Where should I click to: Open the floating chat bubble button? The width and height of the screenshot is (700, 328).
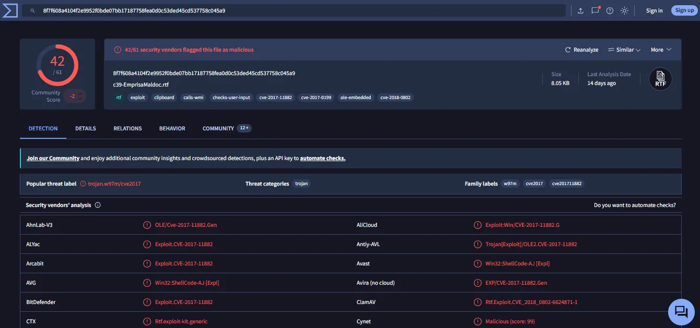coord(681,312)
